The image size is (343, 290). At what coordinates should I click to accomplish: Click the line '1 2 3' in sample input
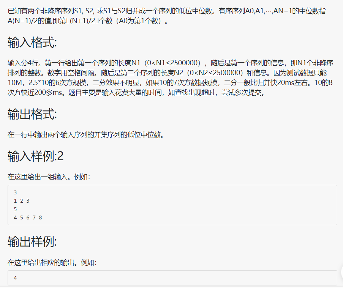[21, 201]
